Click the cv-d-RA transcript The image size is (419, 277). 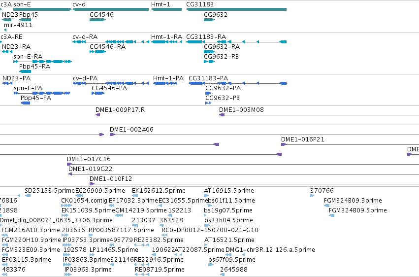[x=111, y=42]
